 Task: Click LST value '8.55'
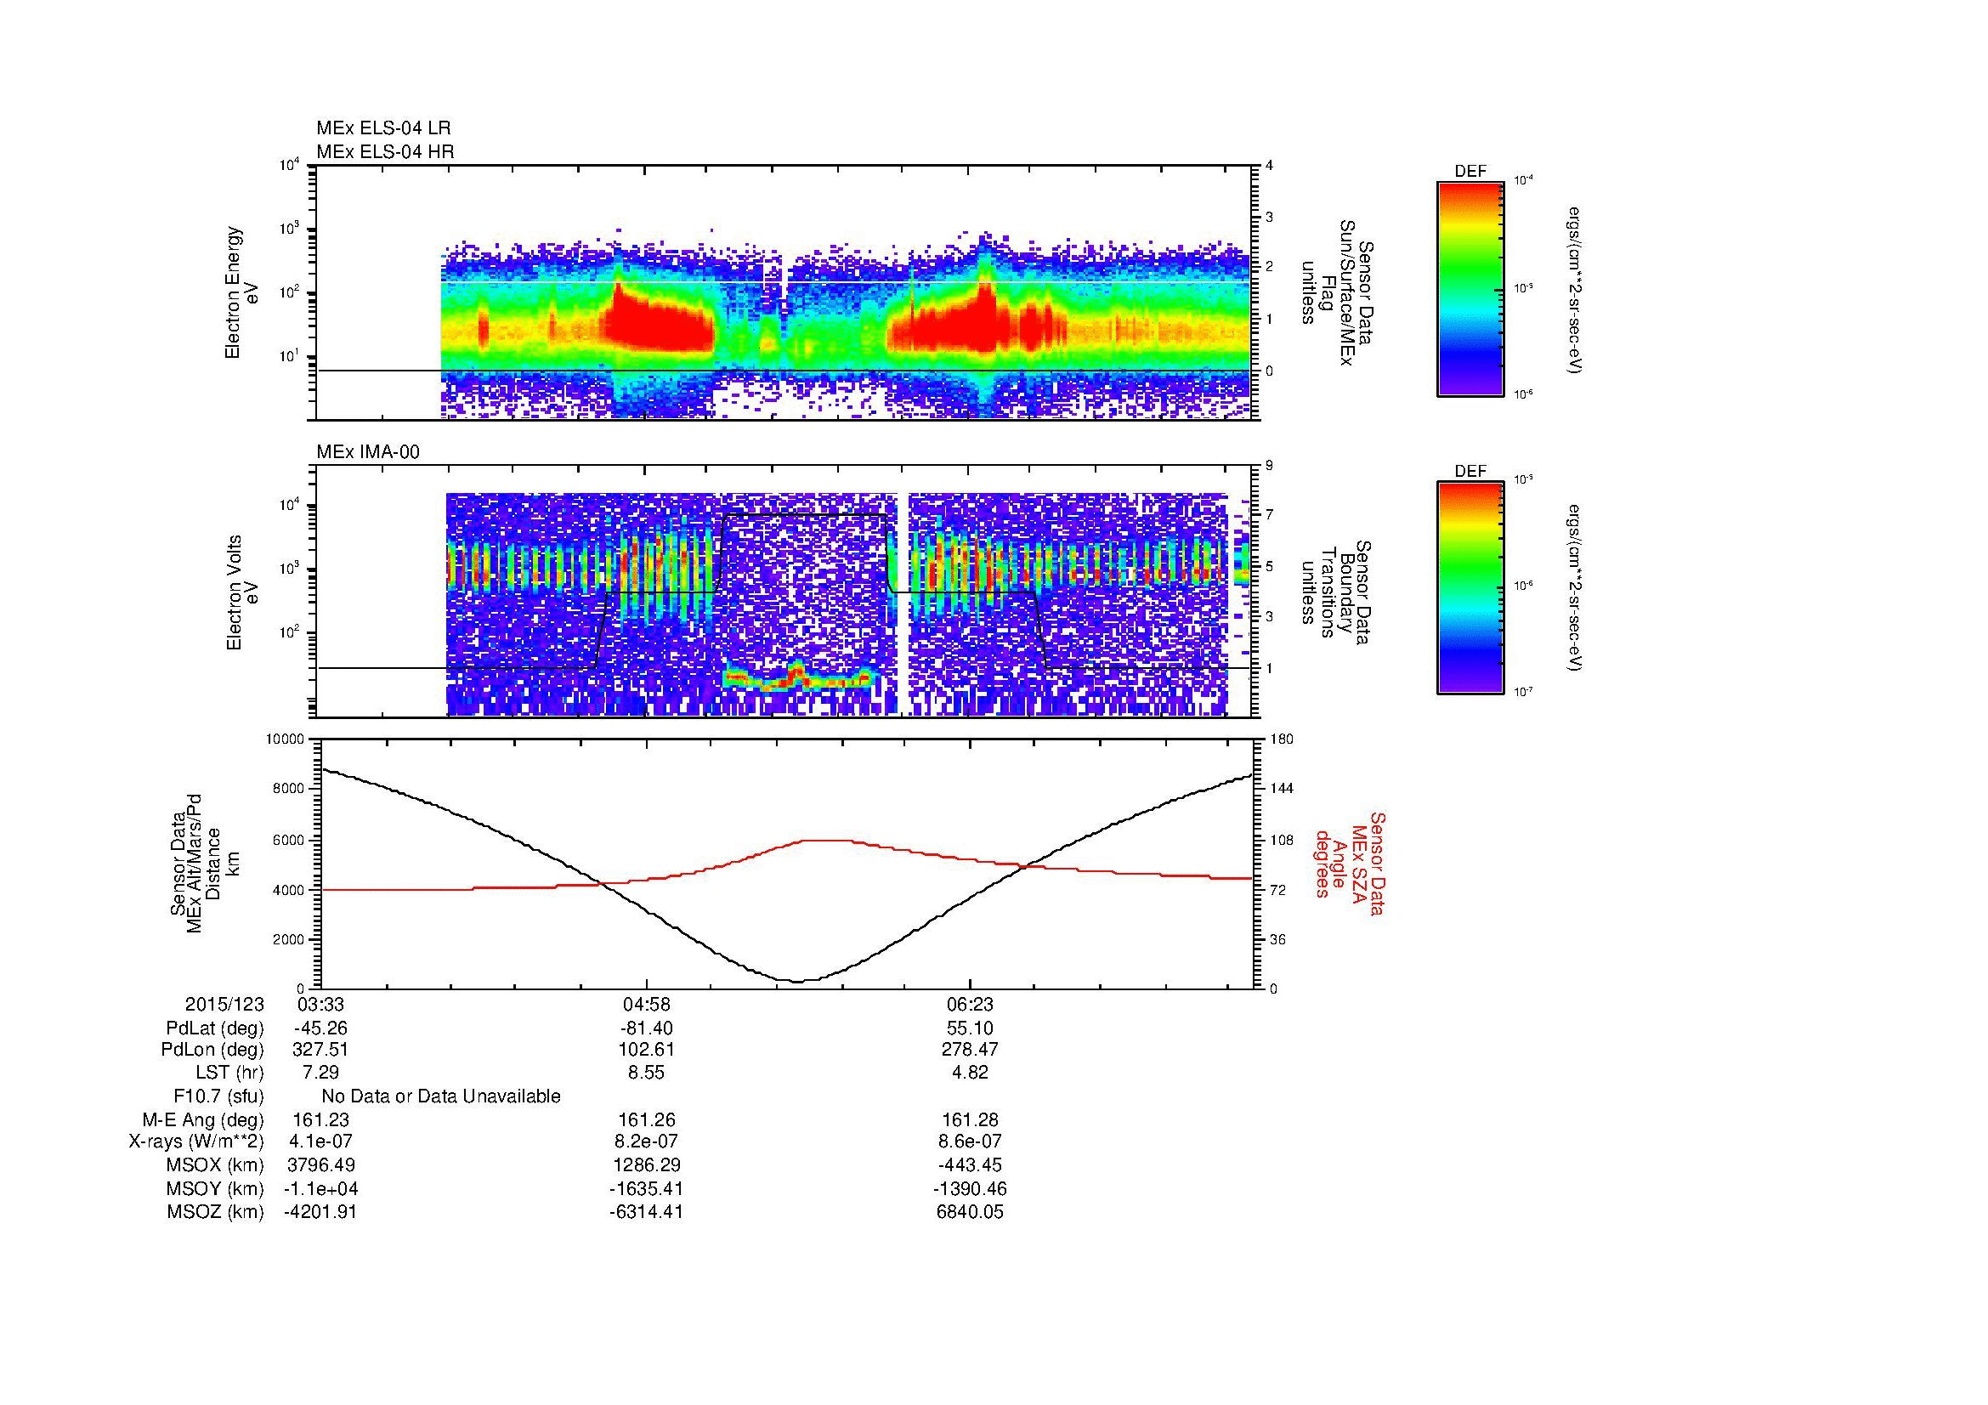[x=646, y=1073]
